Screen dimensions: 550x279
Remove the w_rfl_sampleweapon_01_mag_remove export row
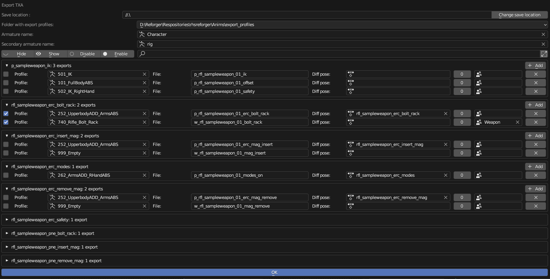(x=536, y=206)
